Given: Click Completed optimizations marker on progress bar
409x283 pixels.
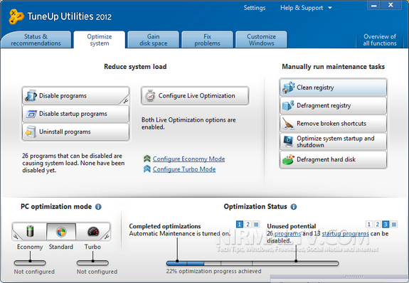Looking at the screenshot, I should 177,260.
